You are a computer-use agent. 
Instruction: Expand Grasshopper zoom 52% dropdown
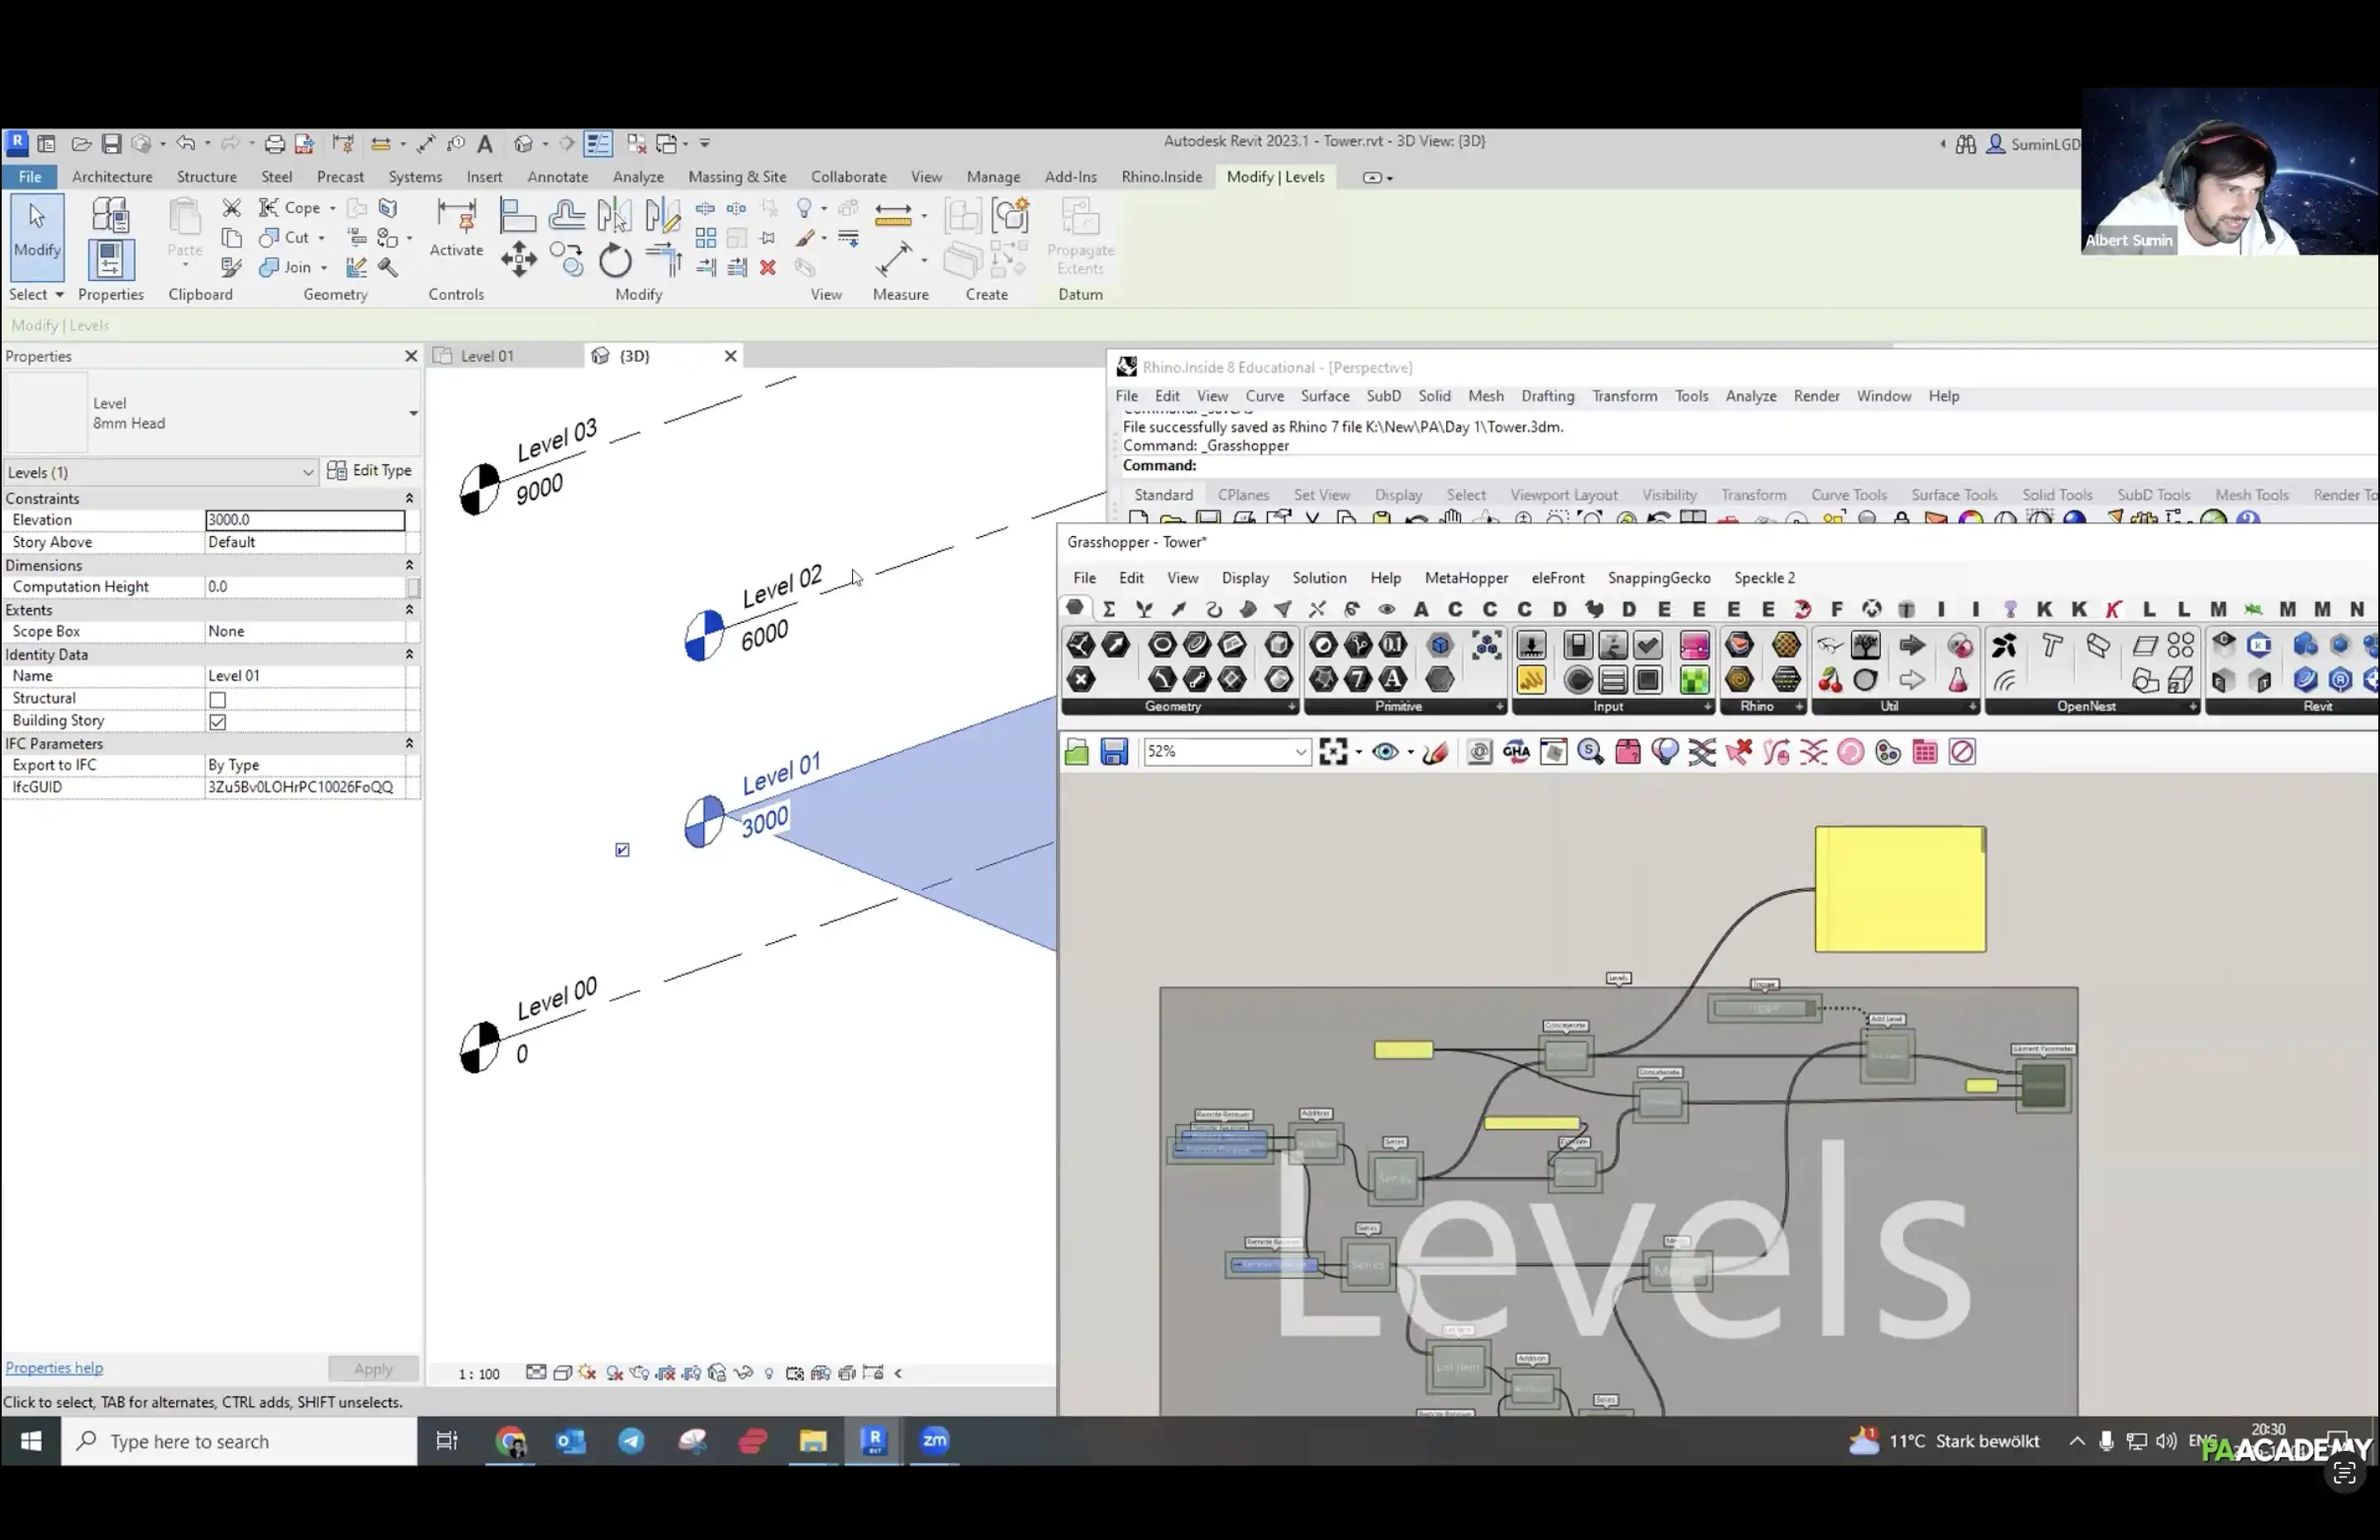(x=1300, y=752)
